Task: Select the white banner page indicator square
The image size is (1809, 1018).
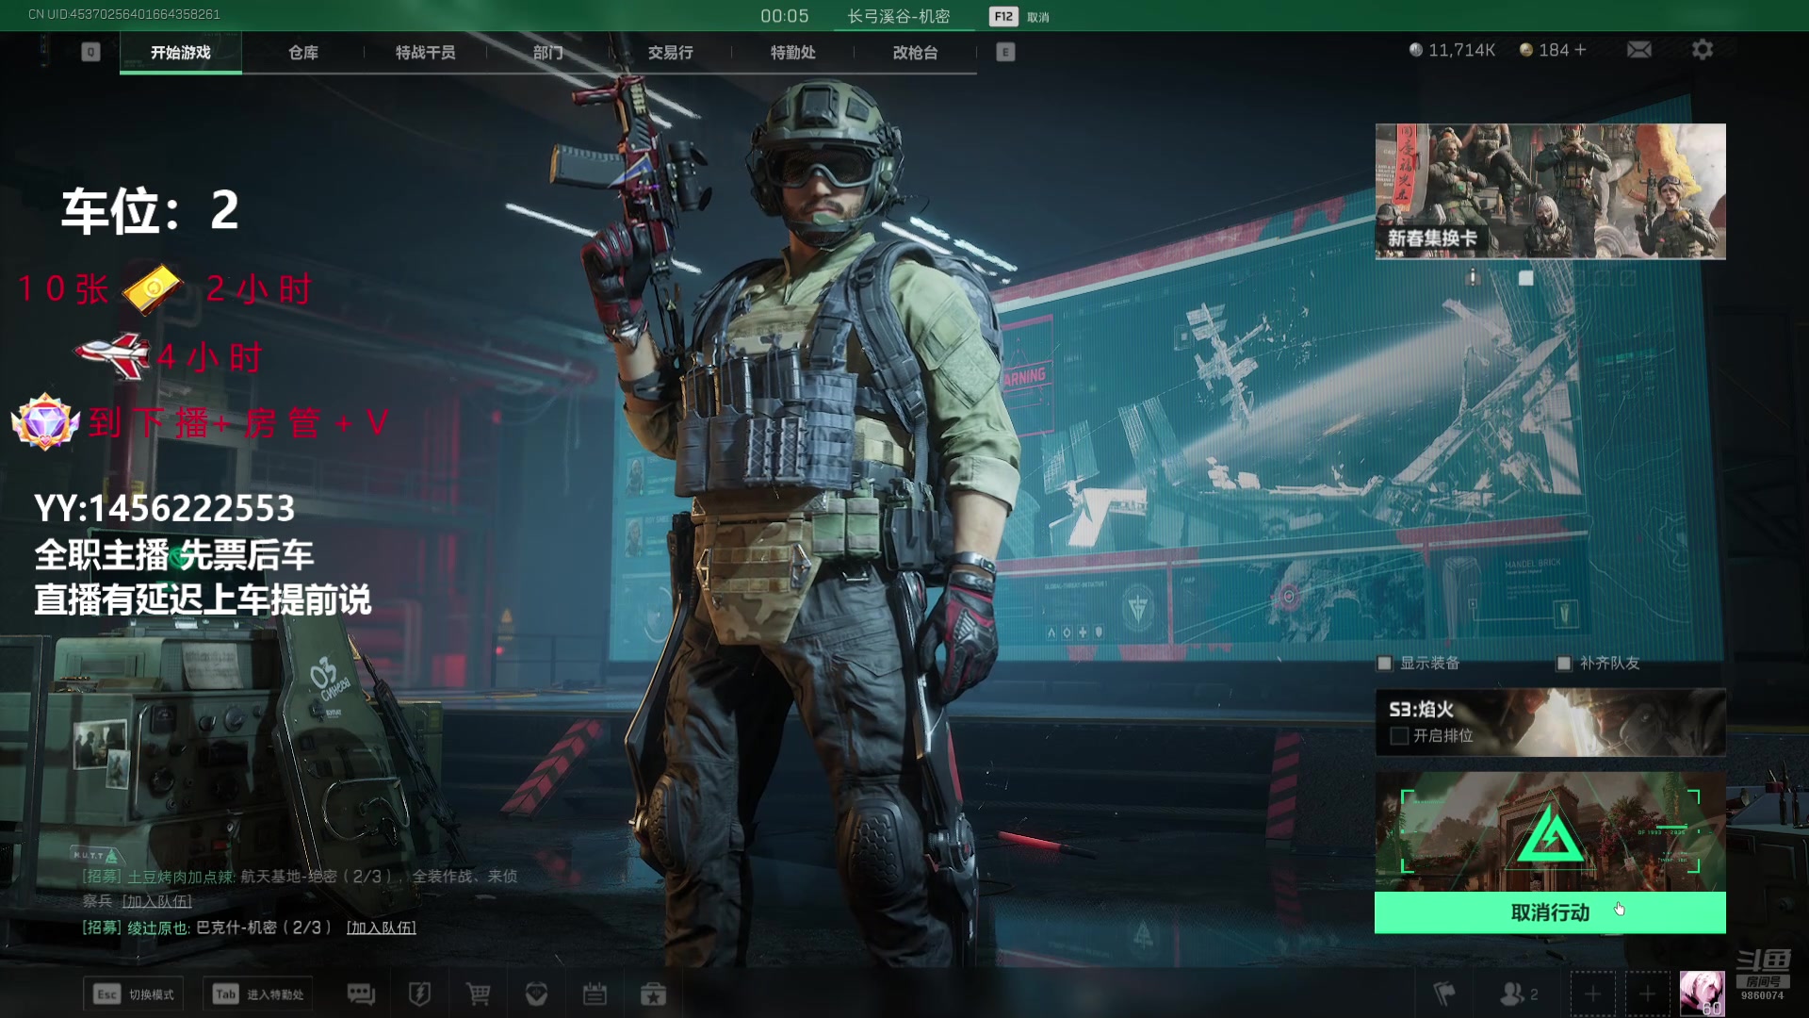Action: click(1526, 278)
